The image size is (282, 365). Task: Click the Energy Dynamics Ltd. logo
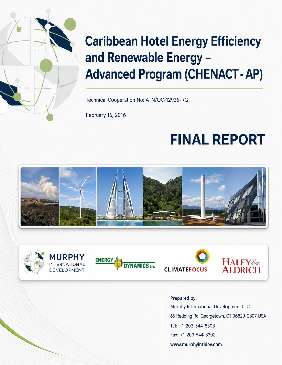click(125, 263)
